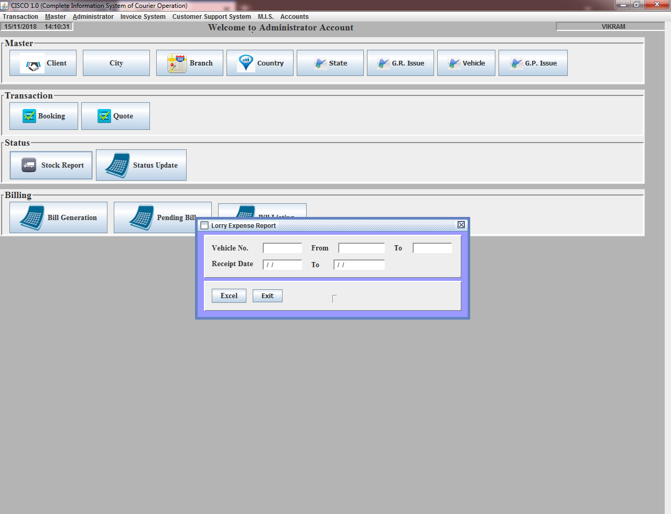Open the M.I.S. menu
671x514 pixels.
pyautogui.click(x=265, y=17)
